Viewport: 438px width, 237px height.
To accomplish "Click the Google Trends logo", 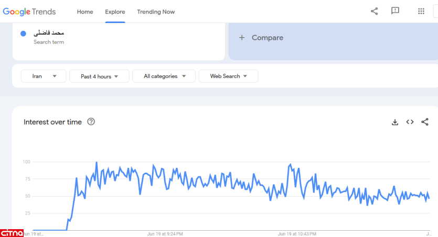I will coord(29,12).
